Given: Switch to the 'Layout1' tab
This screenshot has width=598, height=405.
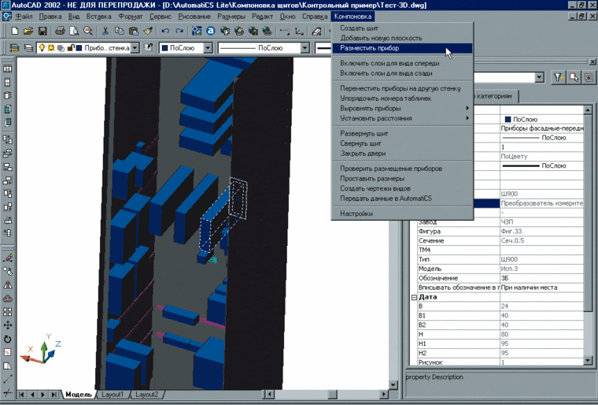Looking at the screenshot, I should tap(112, 394).
